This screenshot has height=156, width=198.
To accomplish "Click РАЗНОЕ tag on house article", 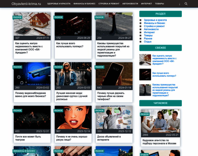I will click(17, 17).
